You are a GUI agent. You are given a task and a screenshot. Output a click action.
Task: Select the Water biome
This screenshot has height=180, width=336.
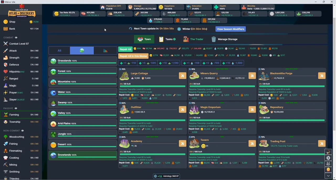(x=83, y=93)
